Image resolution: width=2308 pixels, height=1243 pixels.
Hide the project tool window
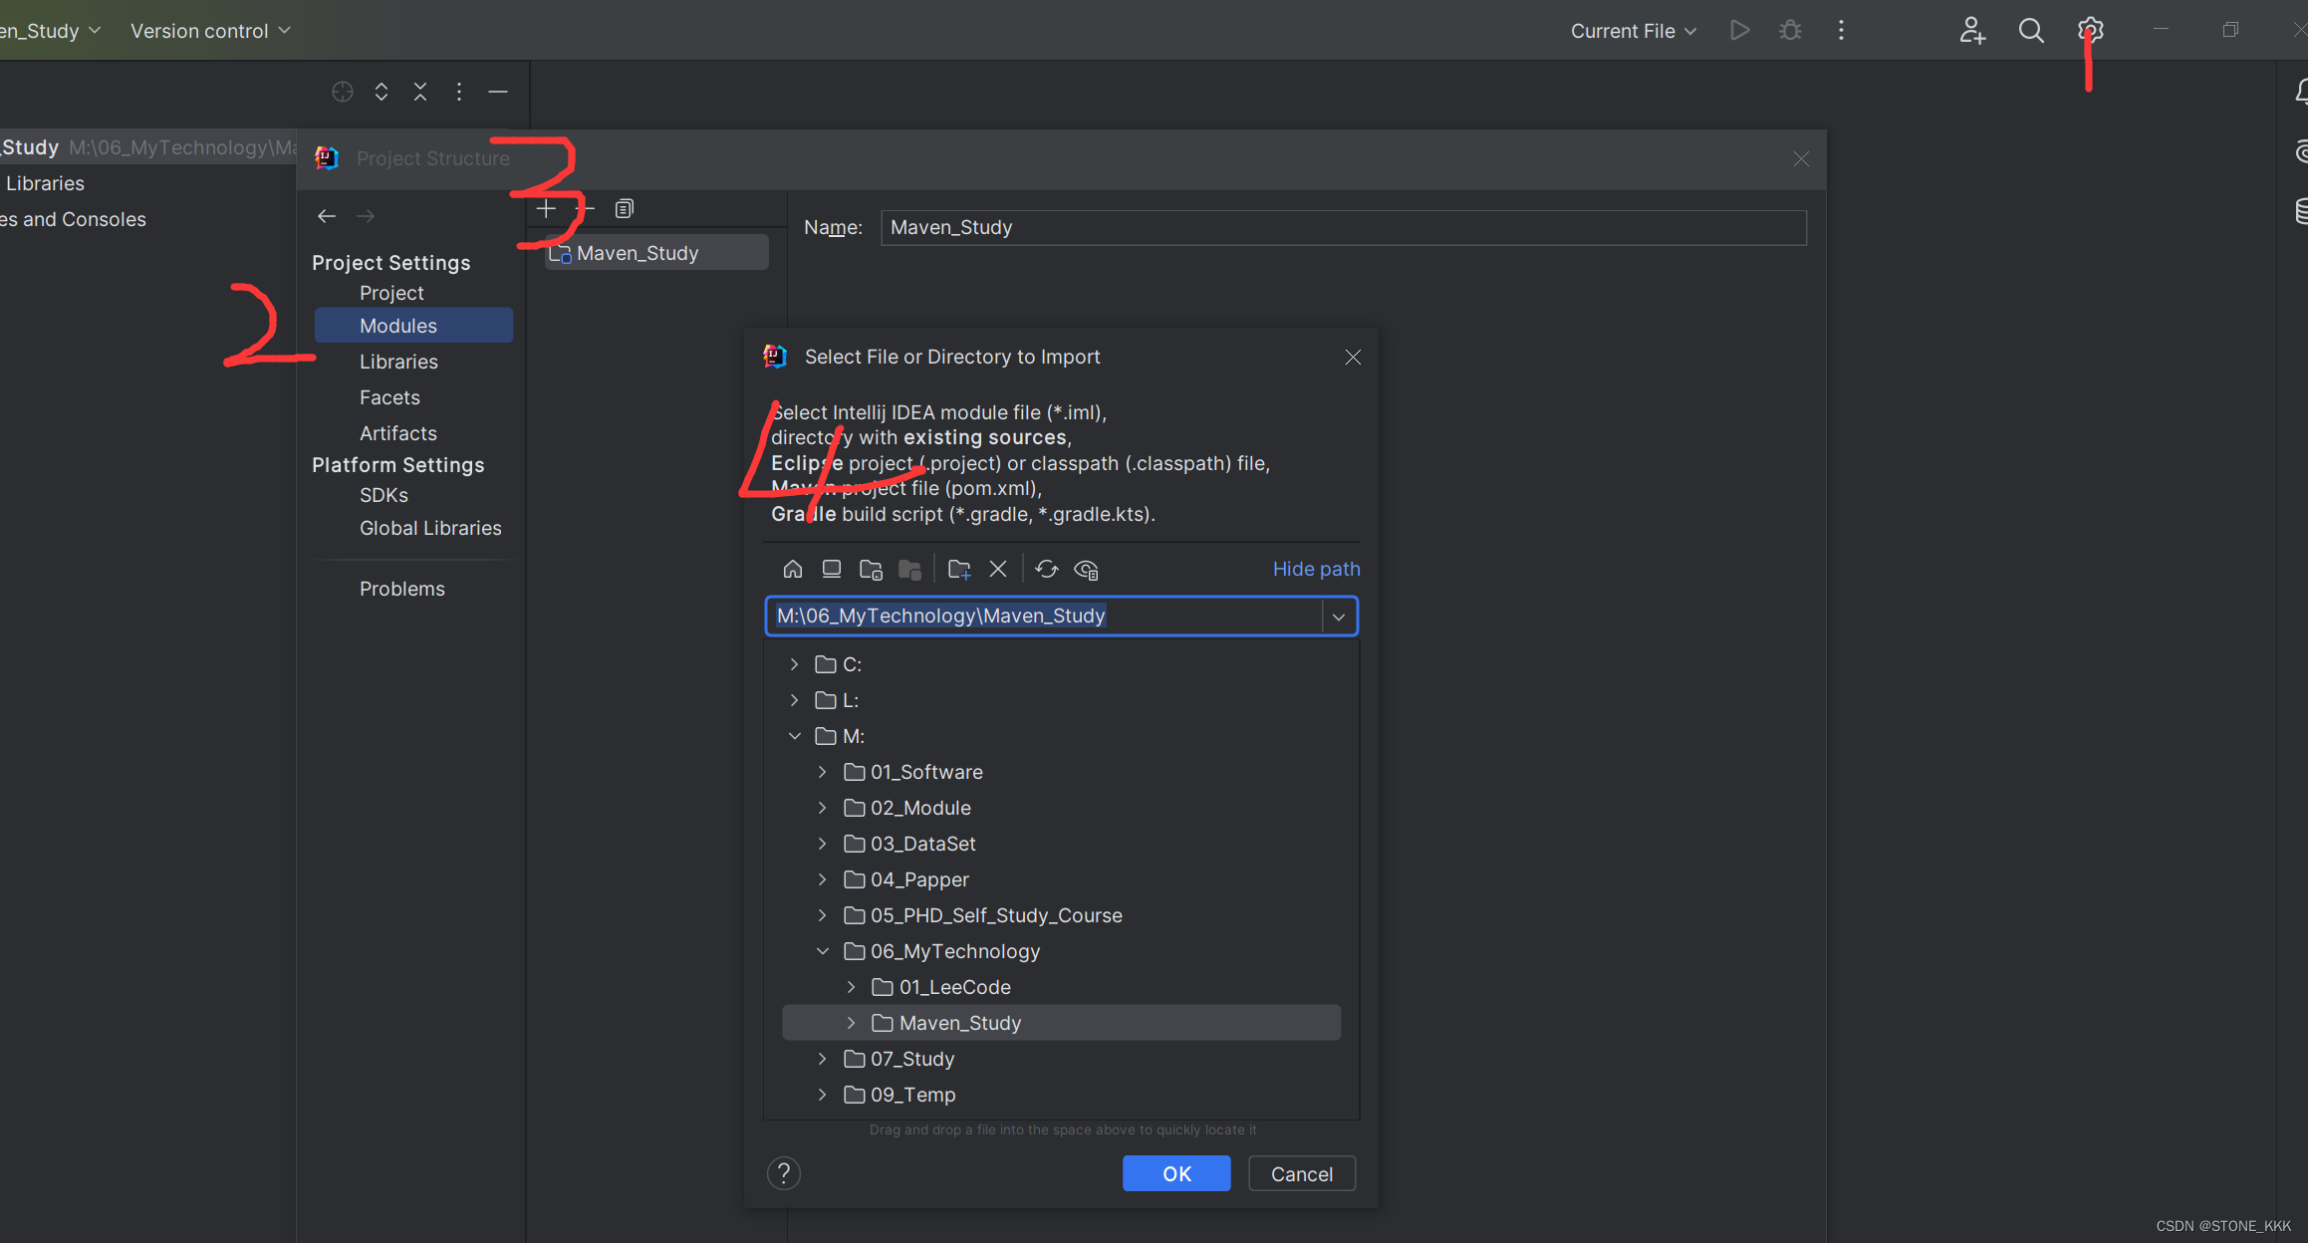coord(498,92)
